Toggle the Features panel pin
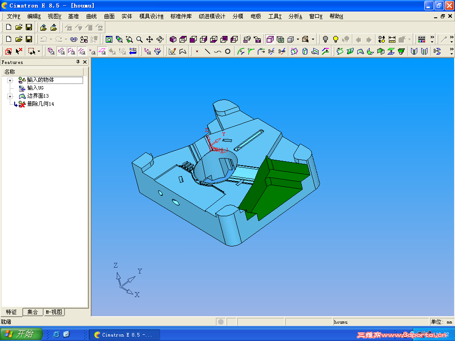 coord(78,62)
